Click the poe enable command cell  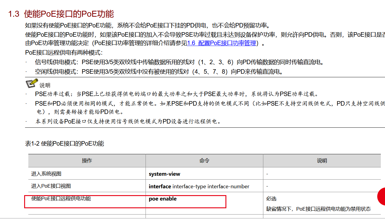[x=204, y=203]
